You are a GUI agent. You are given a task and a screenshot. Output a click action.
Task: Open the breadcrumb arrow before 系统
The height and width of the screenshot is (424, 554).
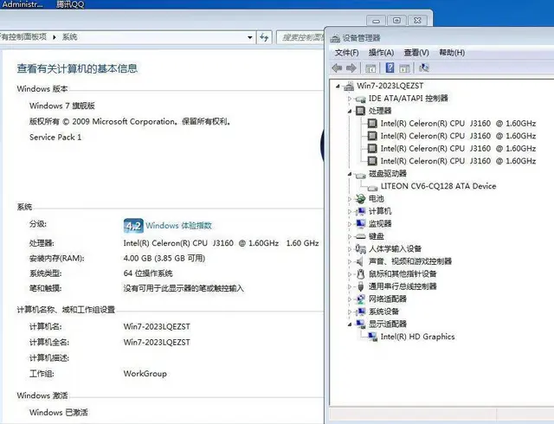[x=55, y=37]
